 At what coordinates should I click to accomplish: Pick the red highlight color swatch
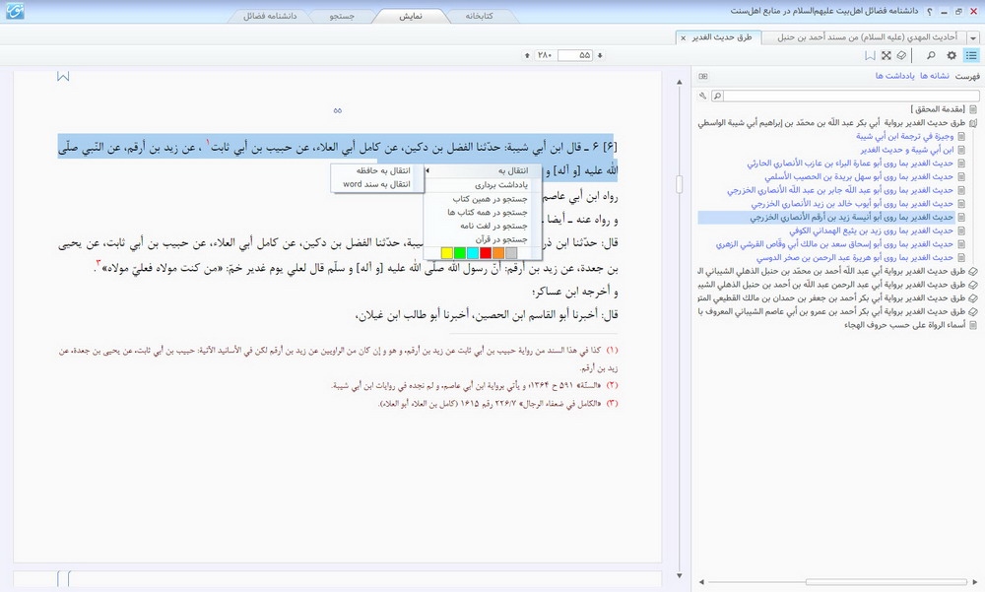pyautogui.click(x=486, y=252)
